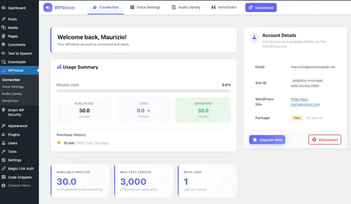Image resolution: width=351 pixels, height=204 pixels.
Task: Click the star icon beside 10 min
Action: (x=59, y=143)
